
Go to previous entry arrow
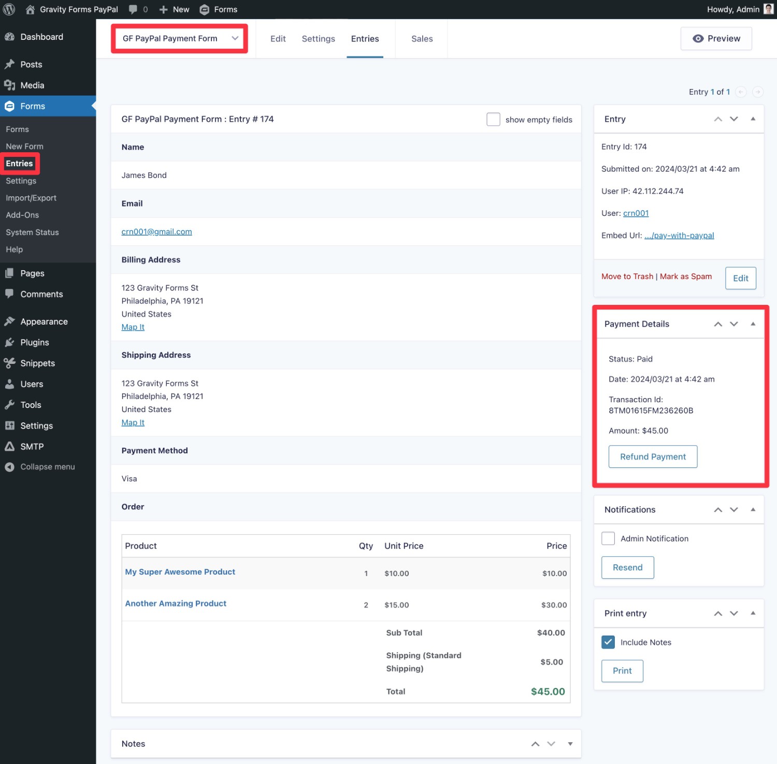(741, 92)
